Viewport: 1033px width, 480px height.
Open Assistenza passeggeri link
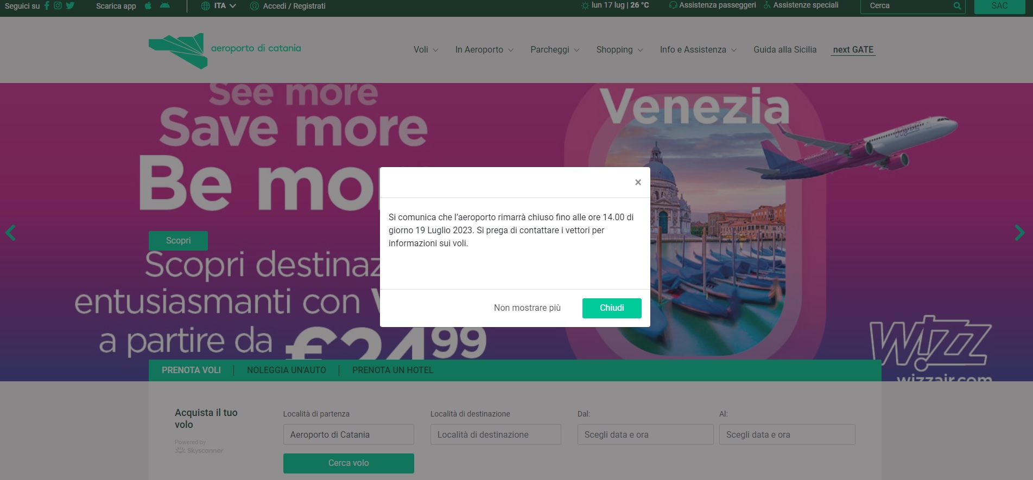click(x=713, y=5)
